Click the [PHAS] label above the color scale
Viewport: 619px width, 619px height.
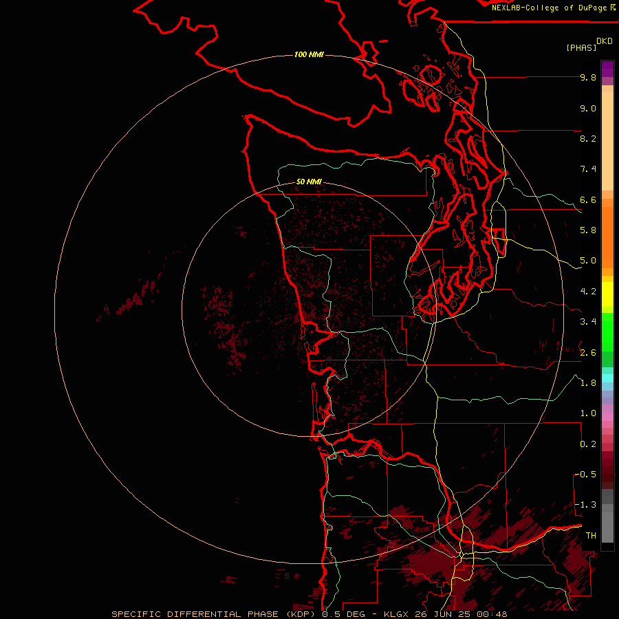pyautogui.click(x=581, y=47)
